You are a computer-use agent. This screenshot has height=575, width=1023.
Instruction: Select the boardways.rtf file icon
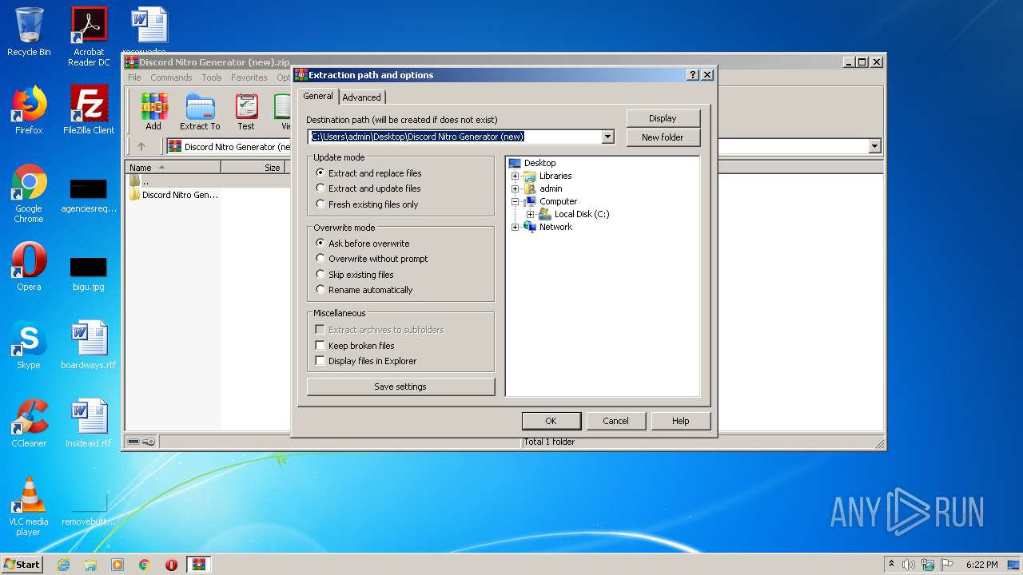tap(89, 345)
